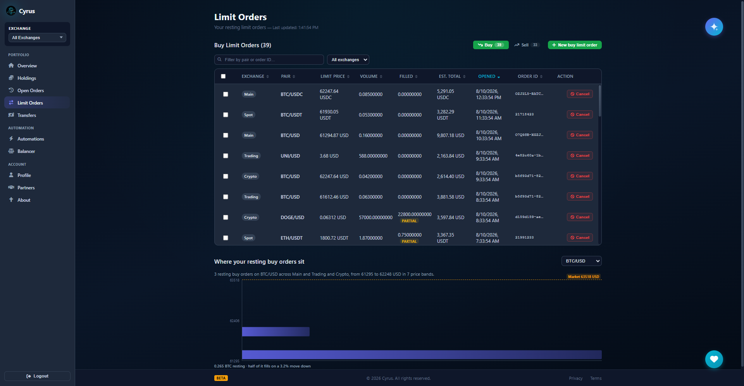Viewport: 744px width, 386px height.
Task: Toggle the select-all header checkbox
Action: click(x=223, y=76)
